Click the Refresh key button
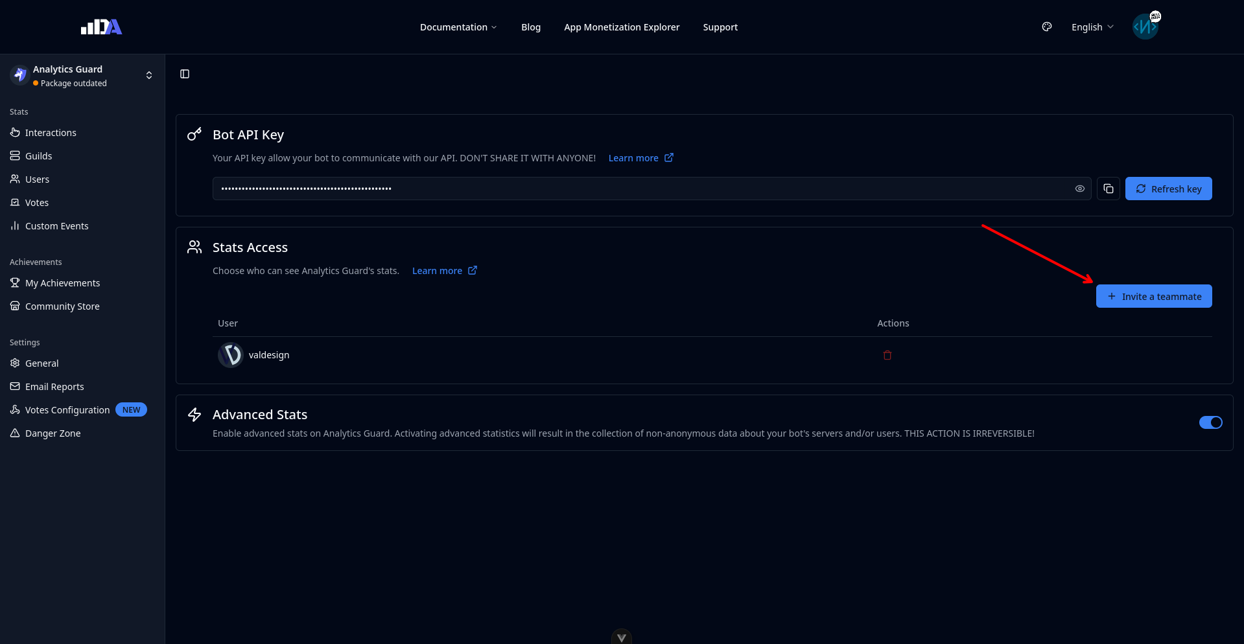This screenshot has width=1244, height=644. [x=1168, y=189]
